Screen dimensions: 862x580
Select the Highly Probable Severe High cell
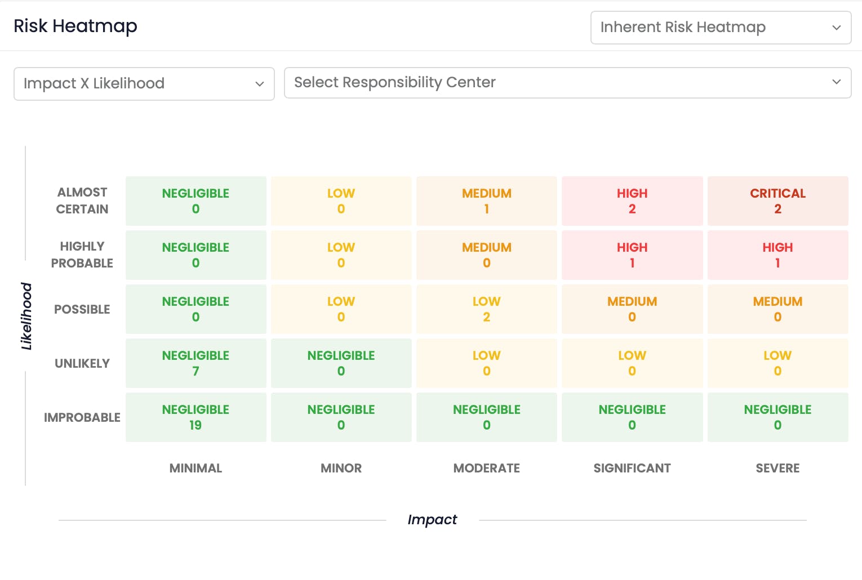click(777, 255)
